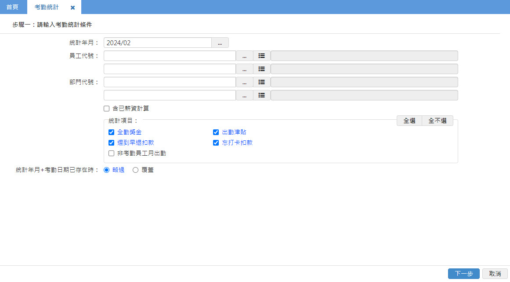
Task: Select the 覆蓋 radio option
Action: (x=135, y=170)
